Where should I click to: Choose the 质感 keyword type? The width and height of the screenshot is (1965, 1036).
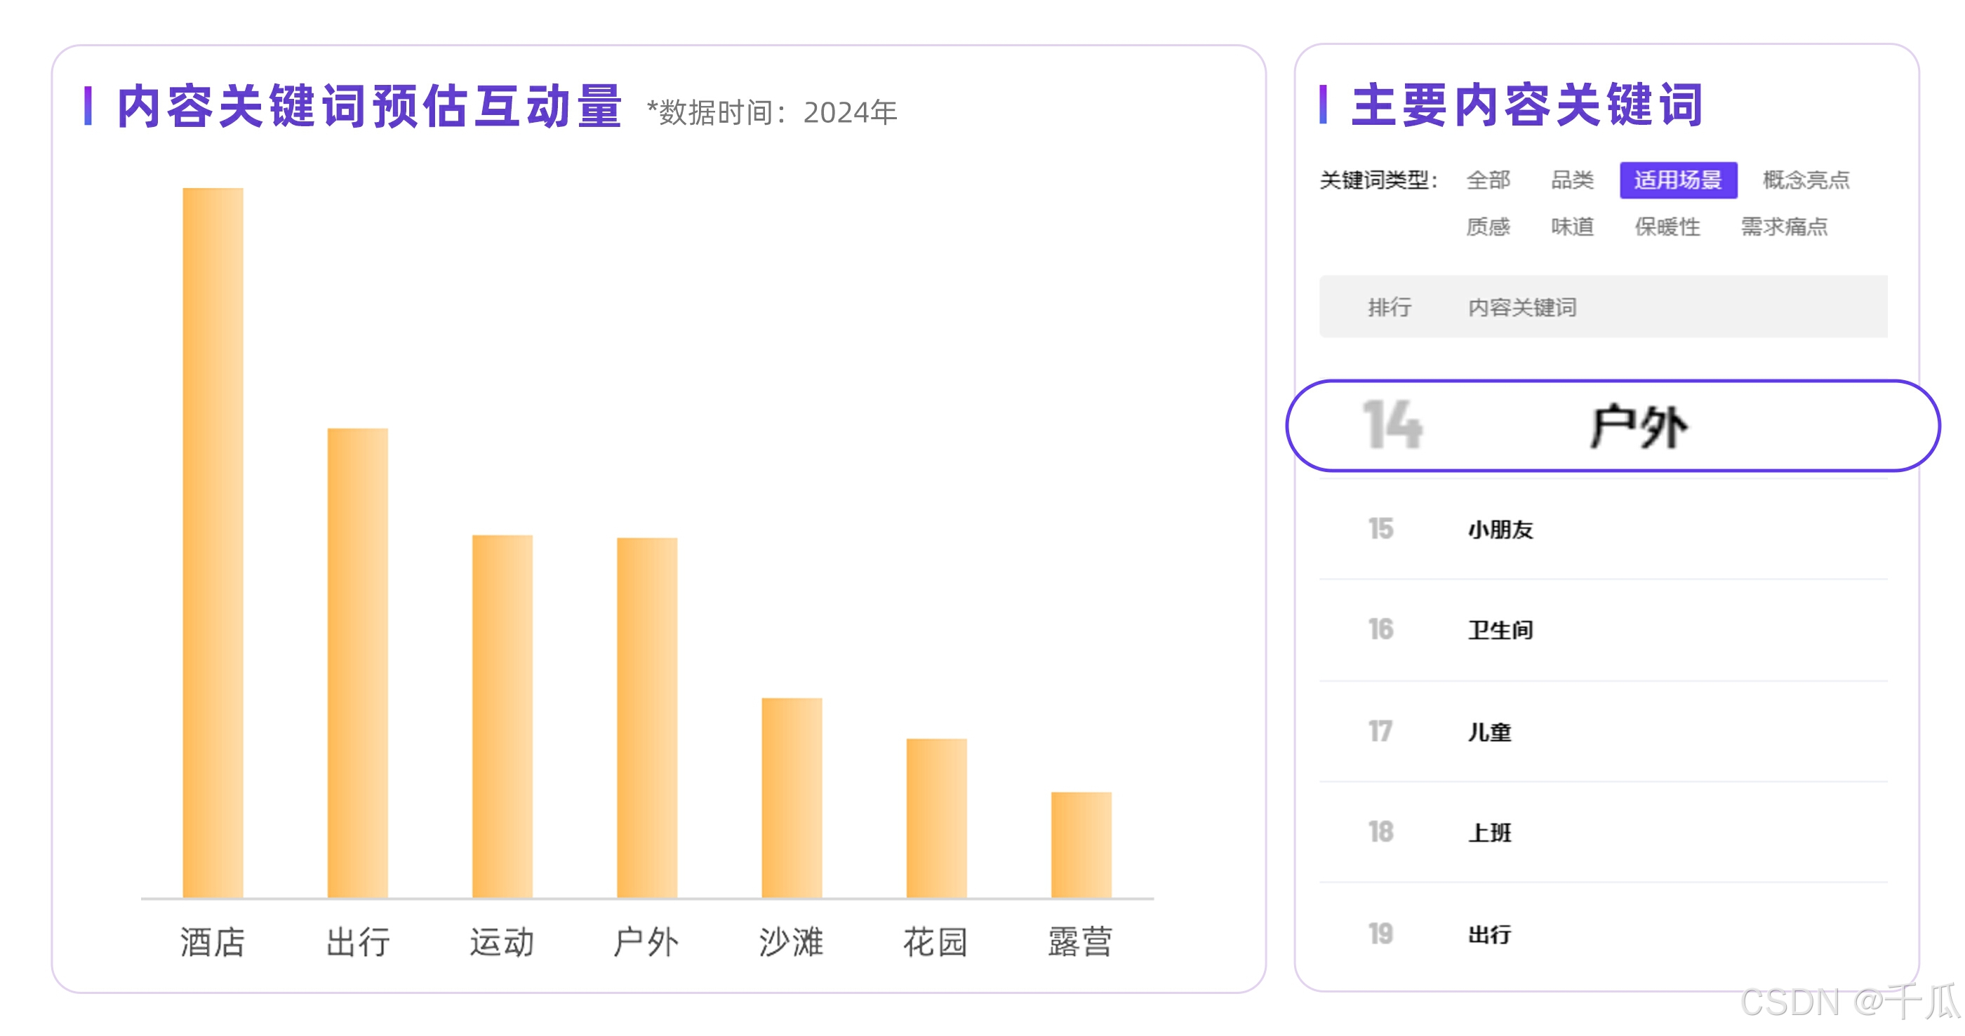pyautogui.click(x=1488, y=227)
